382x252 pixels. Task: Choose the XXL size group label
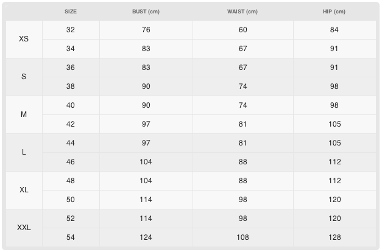pyautogui.click(x=24, y=228)
